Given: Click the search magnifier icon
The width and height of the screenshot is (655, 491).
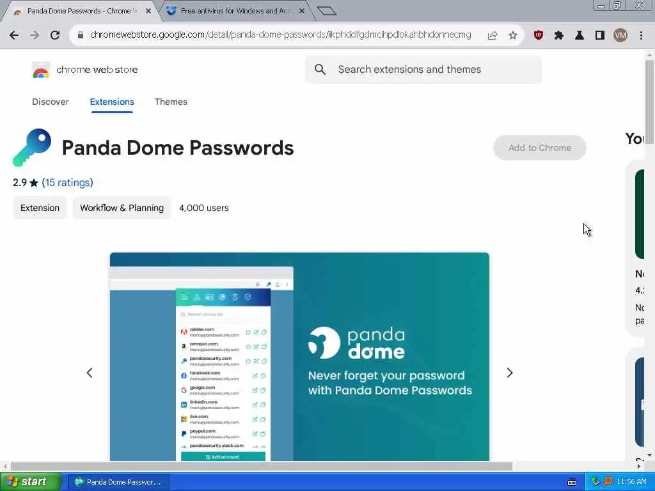Looking at the screenshot, I should pos(320,69).
